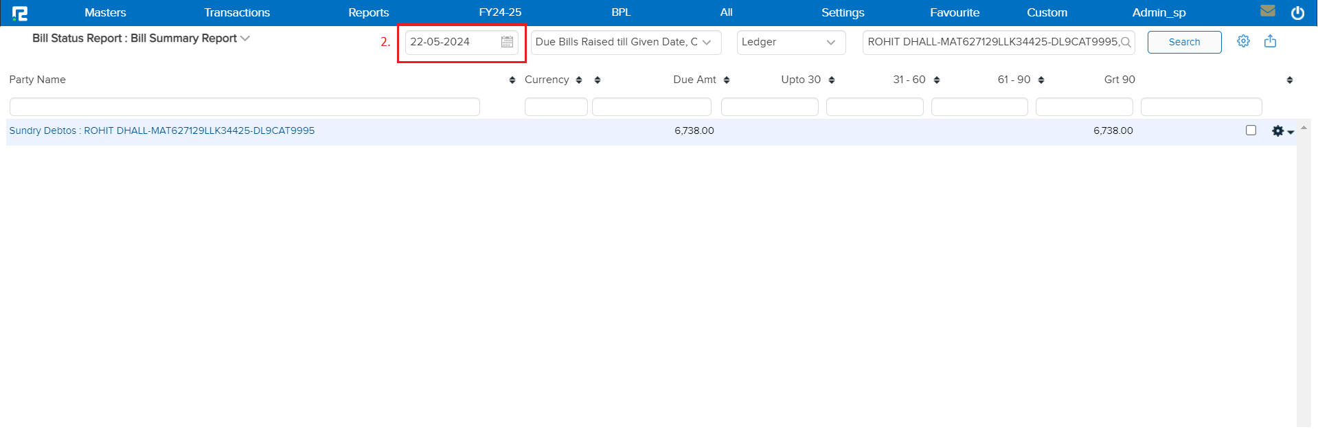The height and width of the screenshot is (445, 1318).
Task: Click the app logo home icon
Action: (20, 13)
